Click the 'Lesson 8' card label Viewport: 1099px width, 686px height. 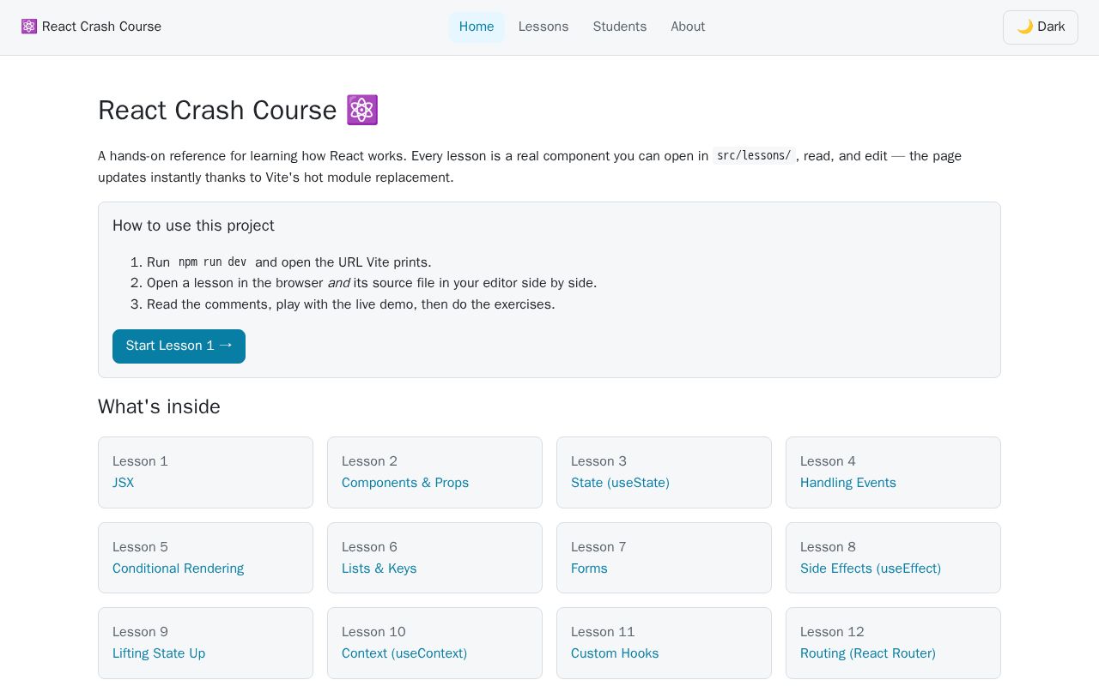[x=828, y=547]
